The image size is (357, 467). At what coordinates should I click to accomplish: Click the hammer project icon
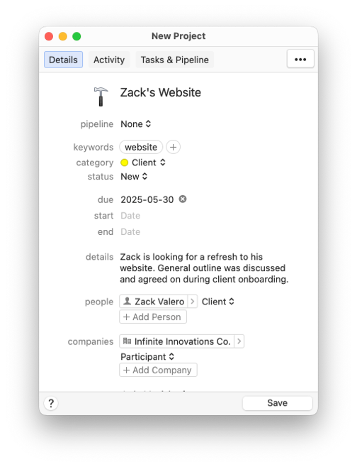(101, 97)
